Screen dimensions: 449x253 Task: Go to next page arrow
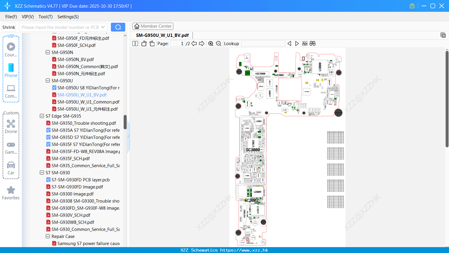(x=202, y=43)
